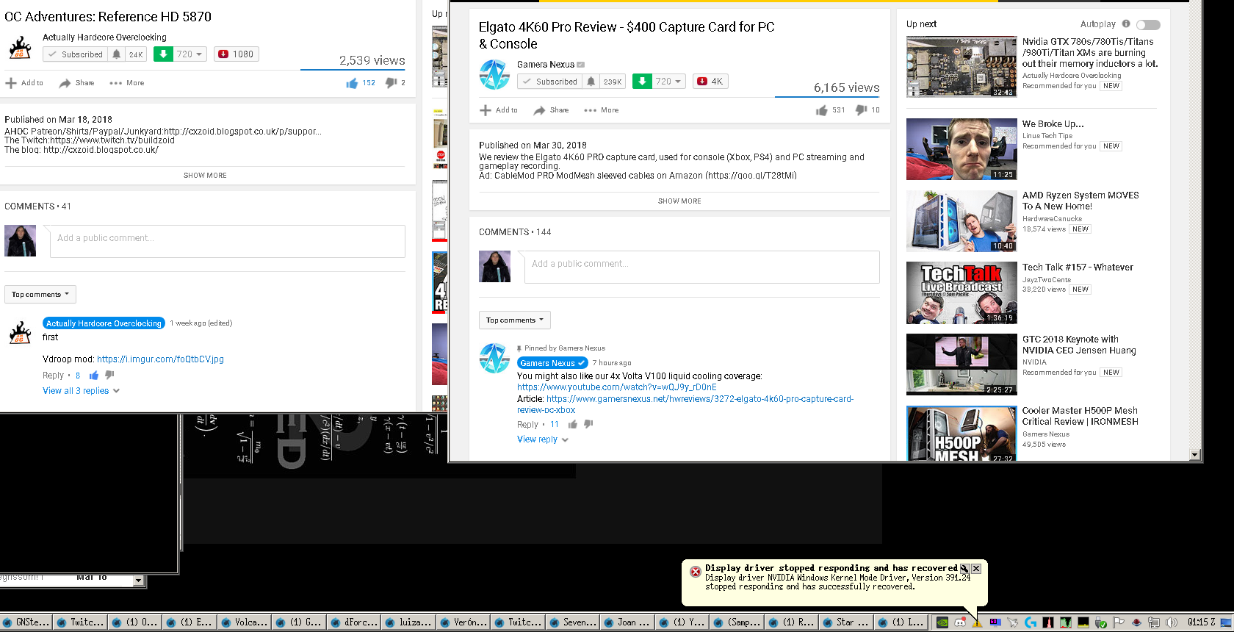Click Share under Elgato video
Image resolution: width=1234 pixels, height=632 pixels.
tap(551, 110)
